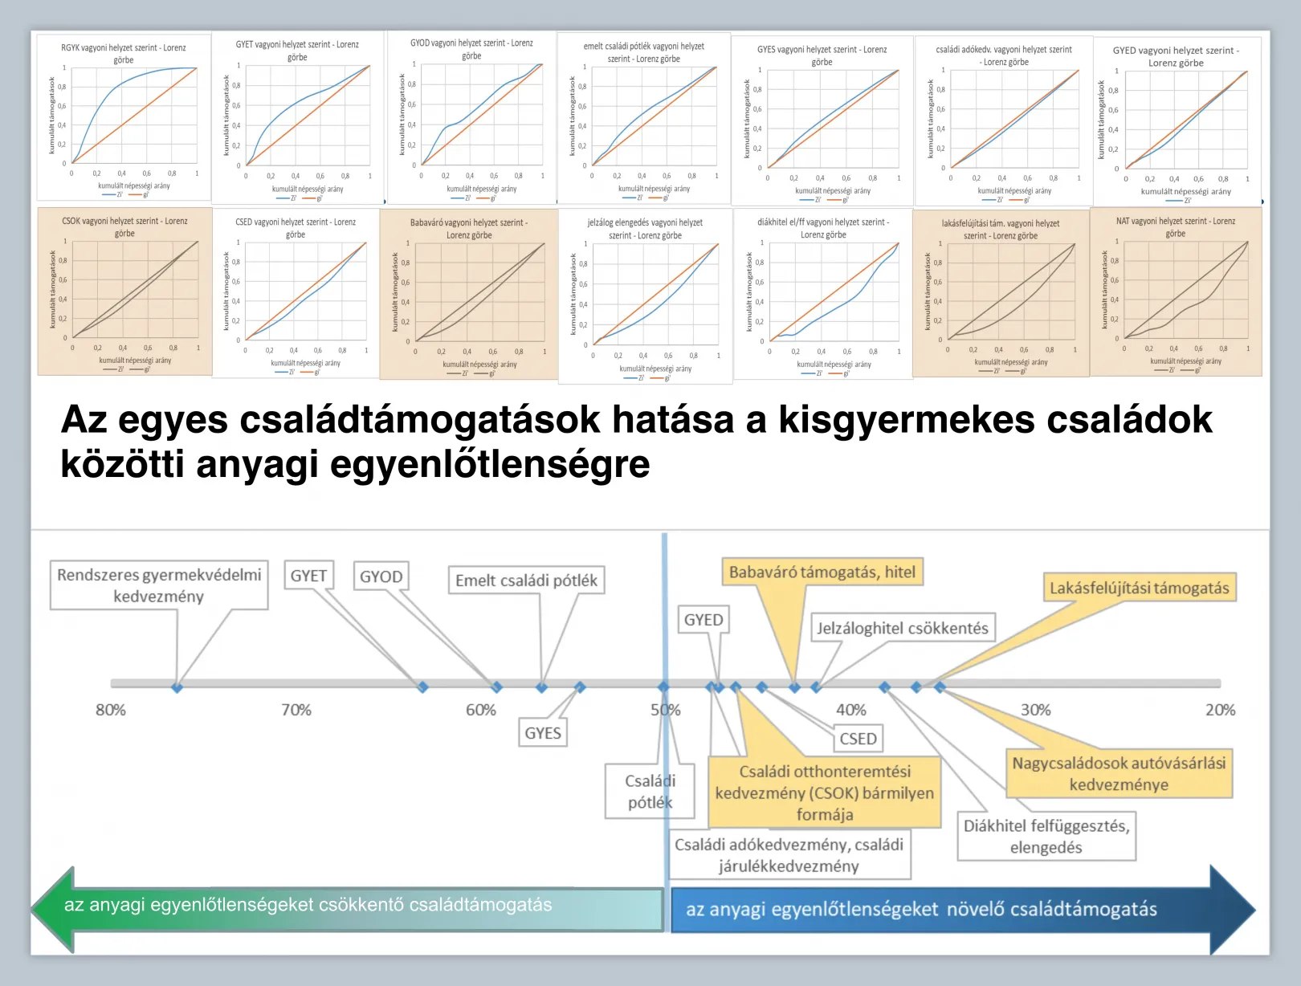Select the GYED Lorenz görbe chart

coord(1177,120)
